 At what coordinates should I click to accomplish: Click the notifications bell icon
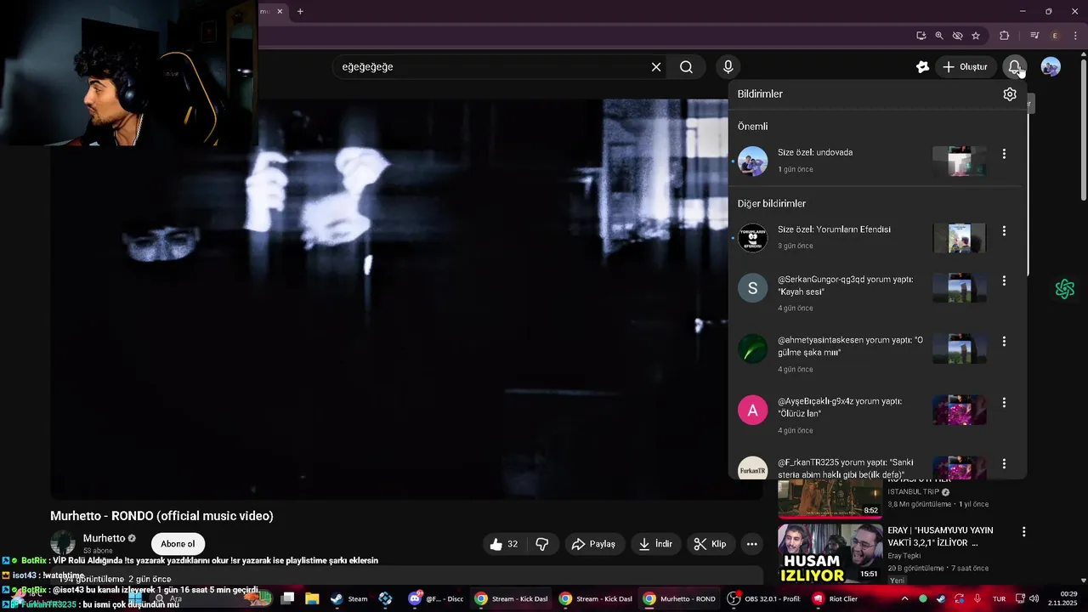pyautogui.click(x=1014, y=67)
